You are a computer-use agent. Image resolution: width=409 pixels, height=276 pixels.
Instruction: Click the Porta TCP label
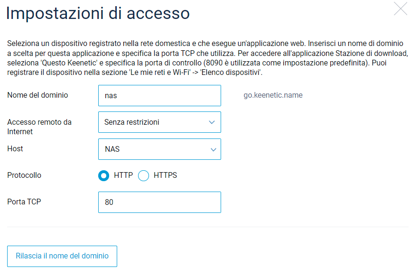(24, 202)
